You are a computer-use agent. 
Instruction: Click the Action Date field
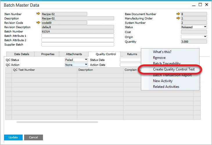point(130,65)
